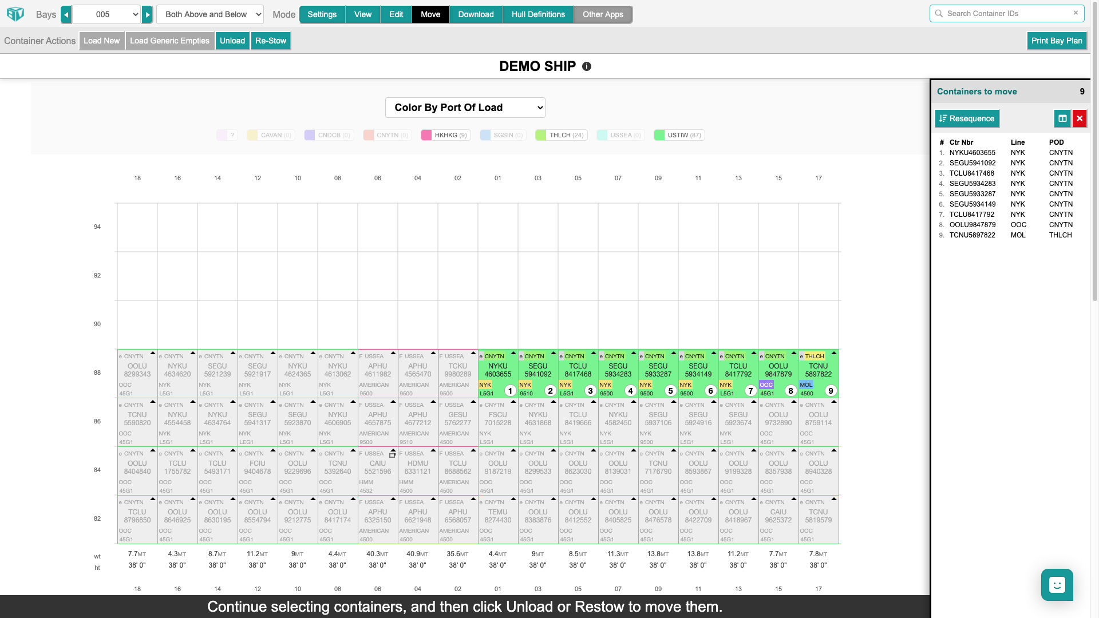The height and width of the screenshot is (618, 1099).
Task: Open the chat assistant icon
Action: (x=1057, y=584)
